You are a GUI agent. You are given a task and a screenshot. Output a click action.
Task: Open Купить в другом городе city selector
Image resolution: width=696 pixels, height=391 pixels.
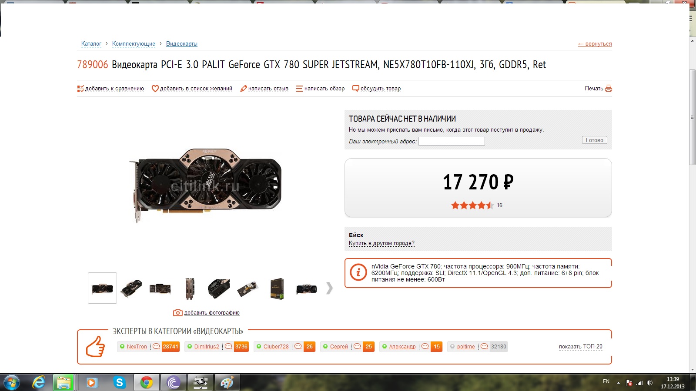(381, 243)
